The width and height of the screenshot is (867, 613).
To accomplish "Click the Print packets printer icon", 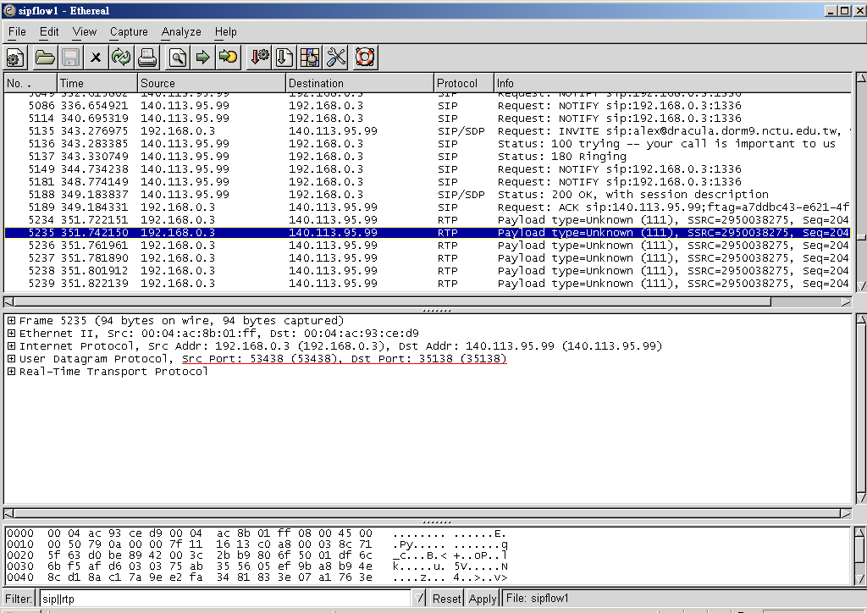I will (147, 58).
